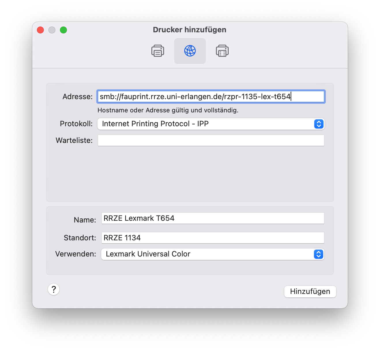Open the Windows printer tab icon
The height and width of the screenshot is (351, 380).
point(222,51)
